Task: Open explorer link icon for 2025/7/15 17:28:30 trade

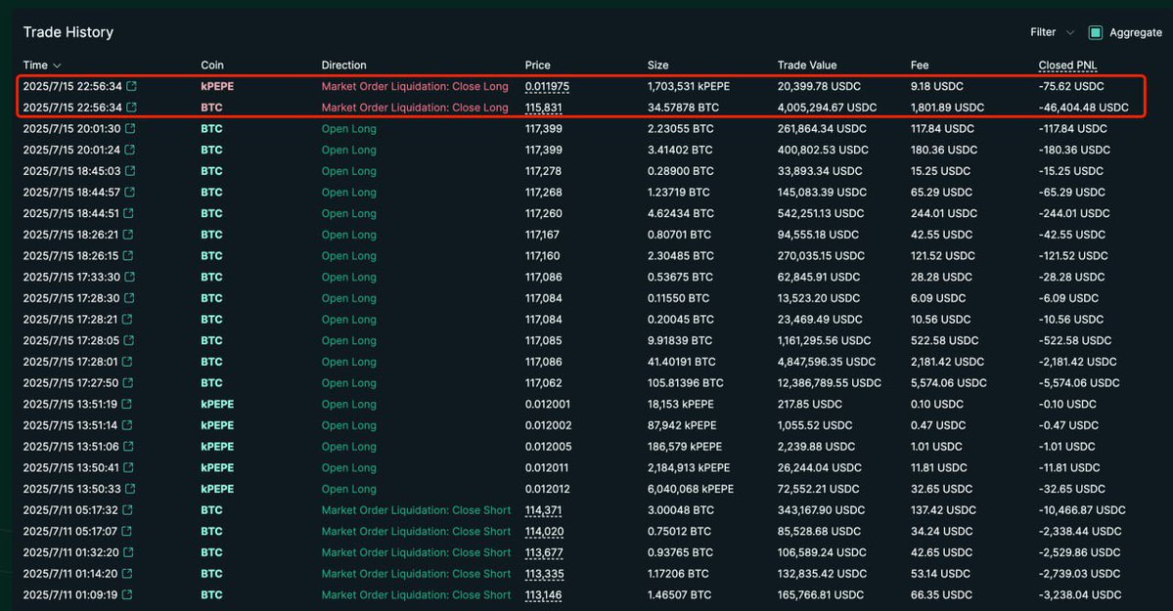Action: (x=129, y=297)
